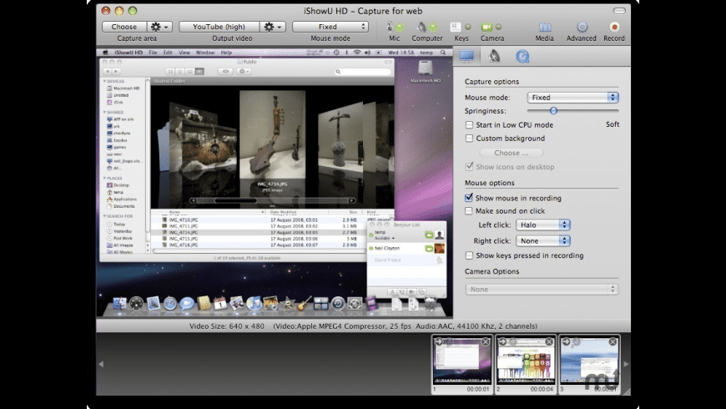The image size is (726, 409).
Task: Open the Right click None dropdown
Action: tap(542, 240)
